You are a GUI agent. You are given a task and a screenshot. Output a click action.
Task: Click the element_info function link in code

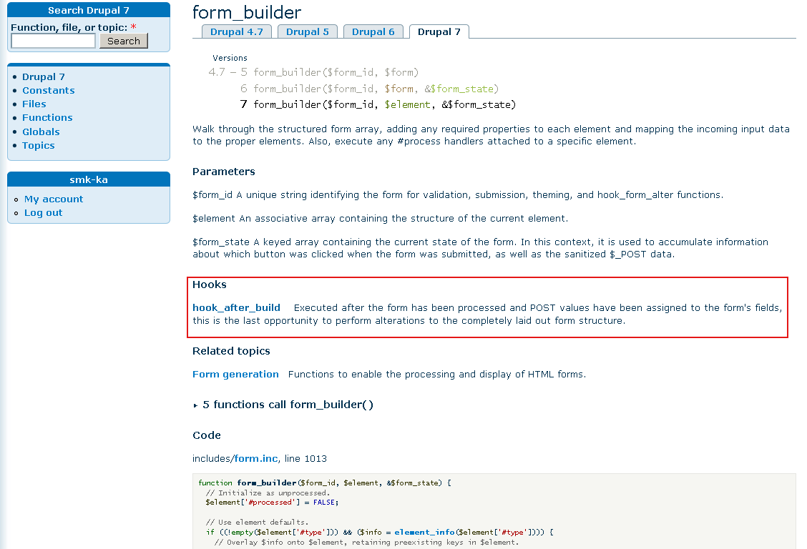tap(424, 533)
